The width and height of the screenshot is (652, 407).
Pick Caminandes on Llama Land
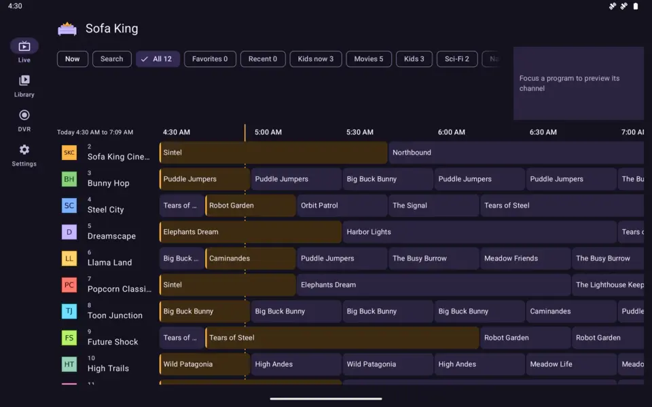click(251, 258)
